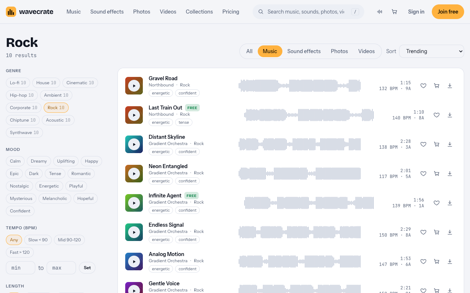Open the shopping cart in header
470x293 pixels.
click(x=394, y=12)
